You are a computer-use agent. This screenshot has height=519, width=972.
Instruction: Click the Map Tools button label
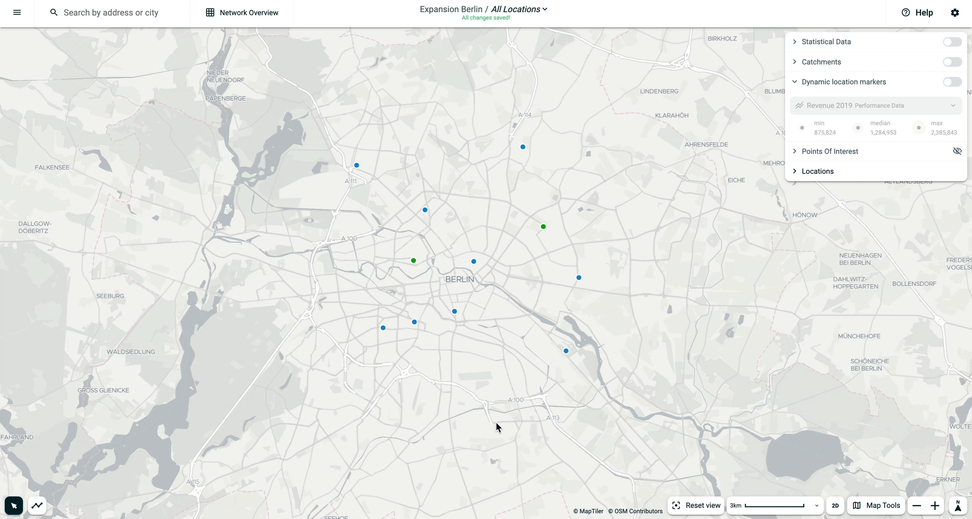[x=883, y=506]
